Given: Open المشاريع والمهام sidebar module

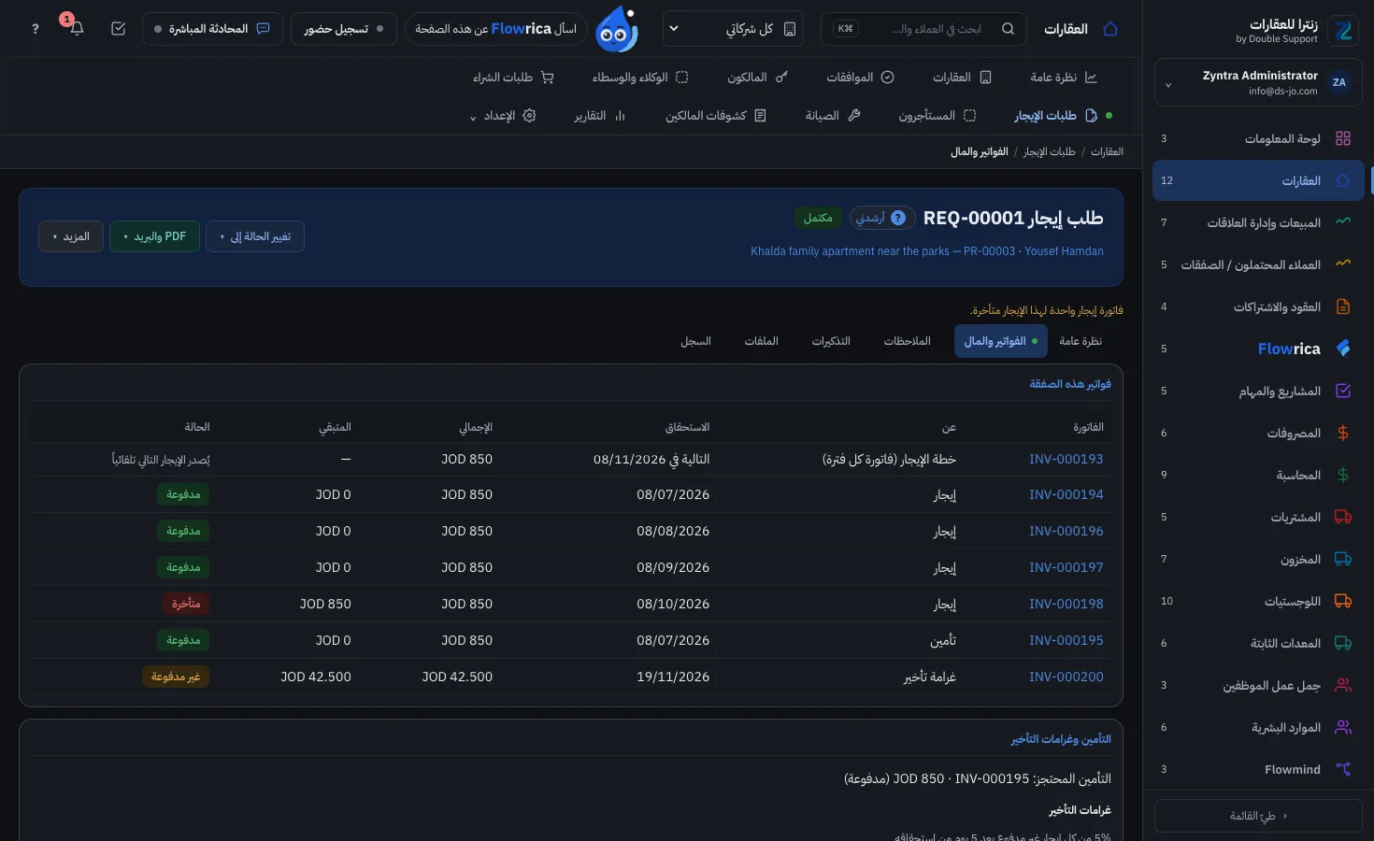Looking at the screenshot, I should [1258, 391].
